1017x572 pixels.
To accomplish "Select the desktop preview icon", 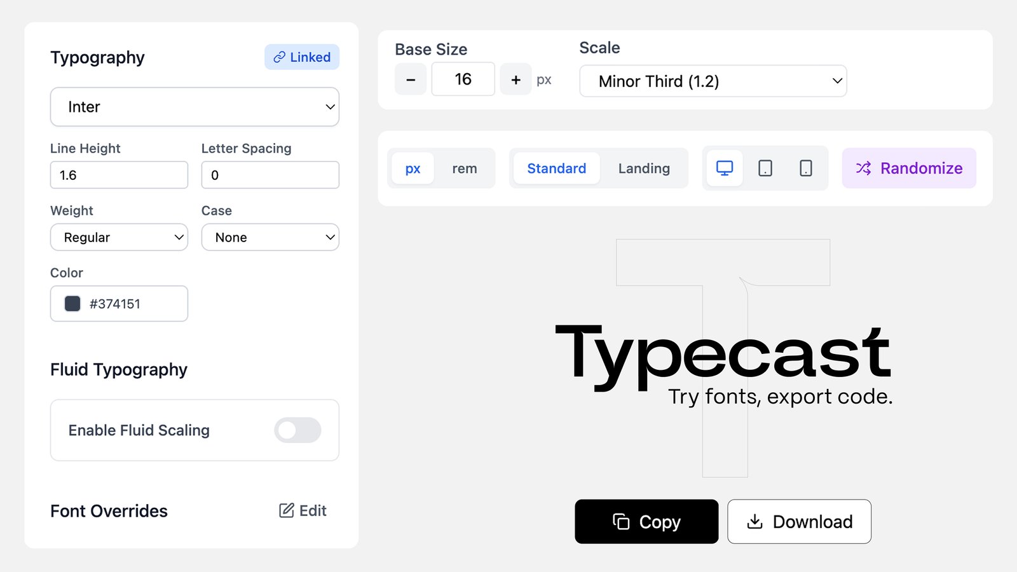I will click(x=725, y=168).
